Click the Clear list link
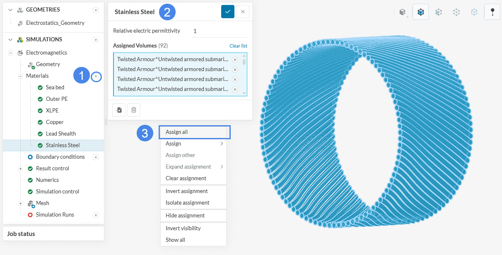502x255 pixels. coord(238,46)
